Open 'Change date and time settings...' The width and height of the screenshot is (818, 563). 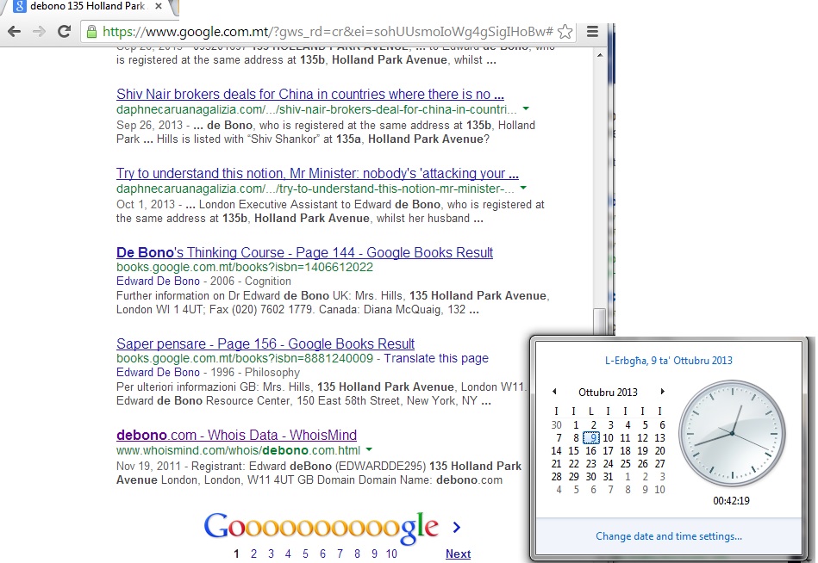668,536
